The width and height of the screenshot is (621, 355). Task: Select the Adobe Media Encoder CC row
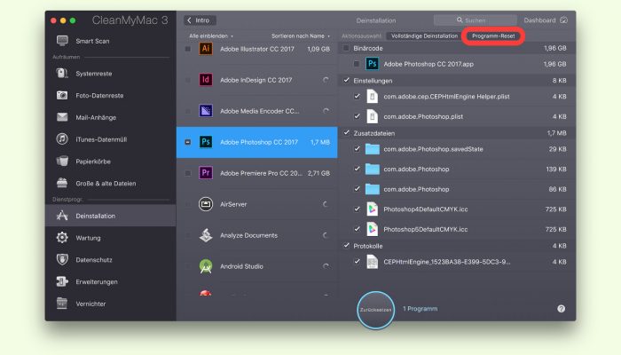[x=256, y=111]
